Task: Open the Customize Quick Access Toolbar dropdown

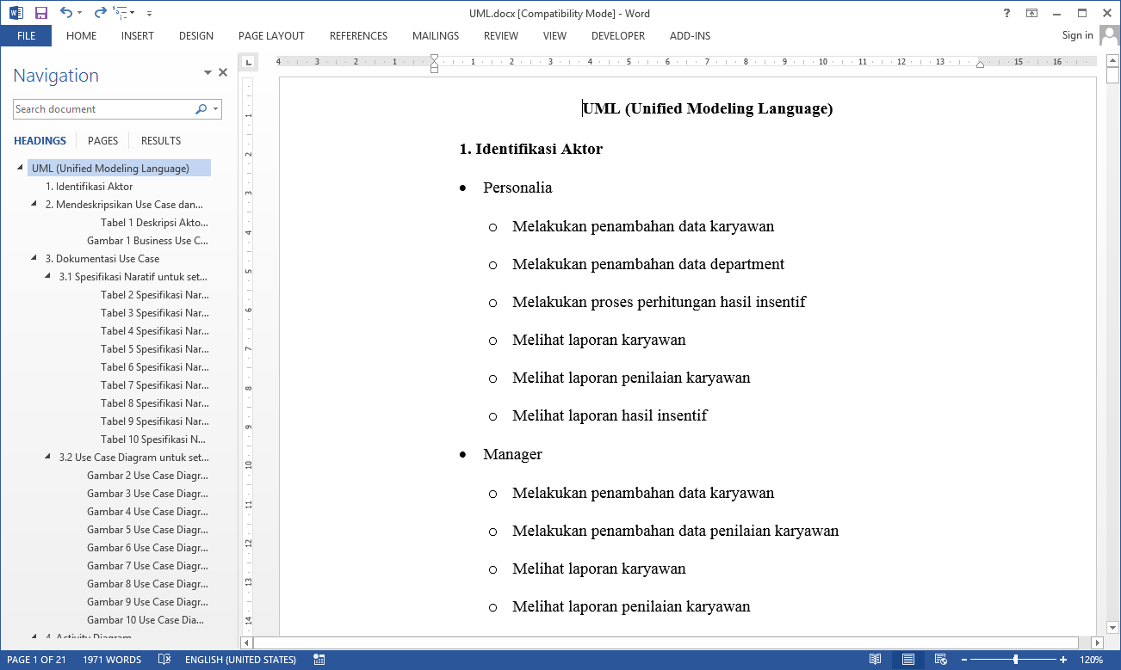Action: pyautogui.click(x=149, y=14)
